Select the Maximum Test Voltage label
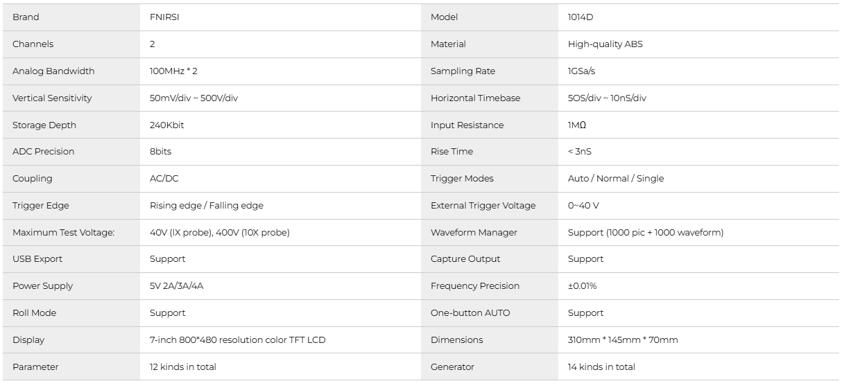The image size is (844, 388). [x=63, y=233]
